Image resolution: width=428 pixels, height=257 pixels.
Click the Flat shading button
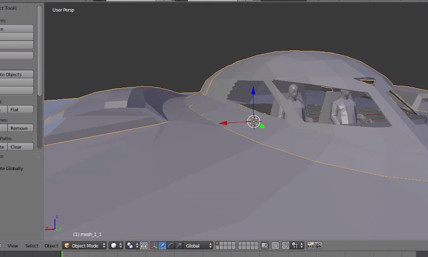tap(20, 110)
